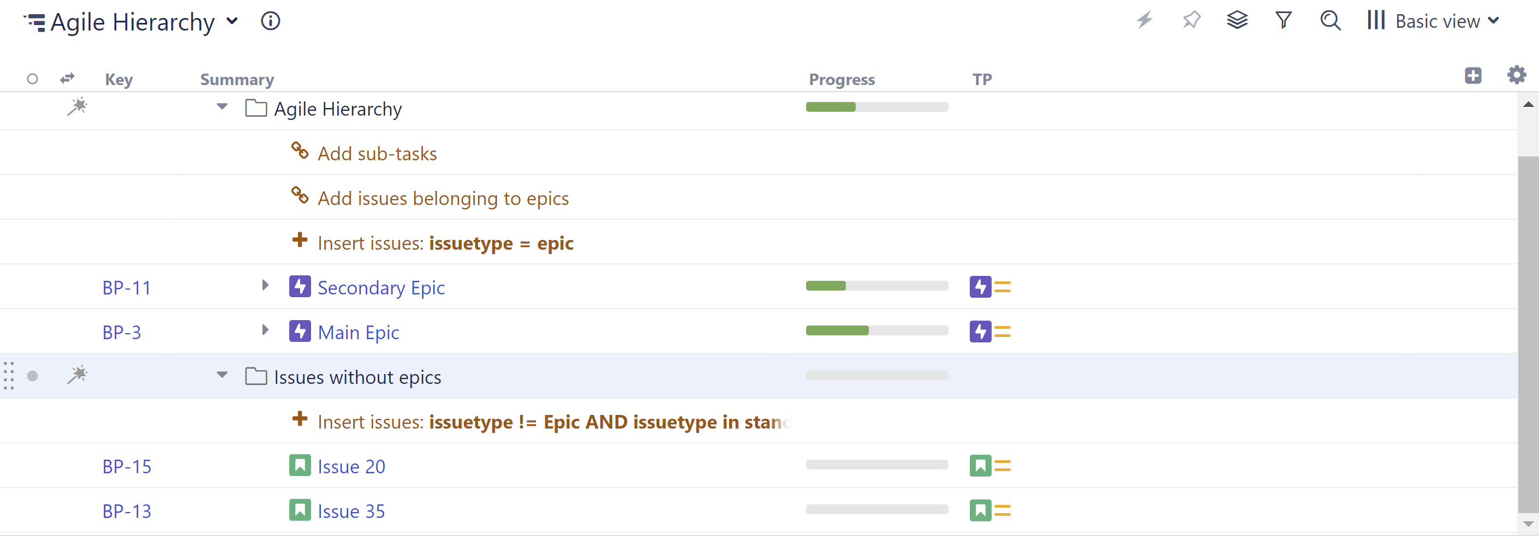
Task: Open the search icon
Action: pyautogui.click(x=1330, y=20)
